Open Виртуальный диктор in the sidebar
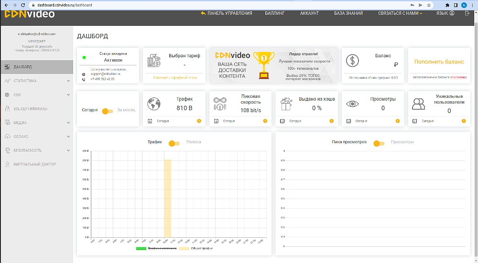Image resolution: width=478 pixels, height=263 pixels. (37, 164)
